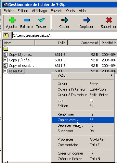Click the blue Déplacer arrow icon
The height and width of the screenshot is (163, 117).
click(87, 20)
